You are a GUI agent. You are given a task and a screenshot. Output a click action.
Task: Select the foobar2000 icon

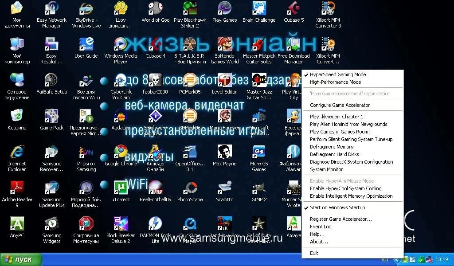156,80
